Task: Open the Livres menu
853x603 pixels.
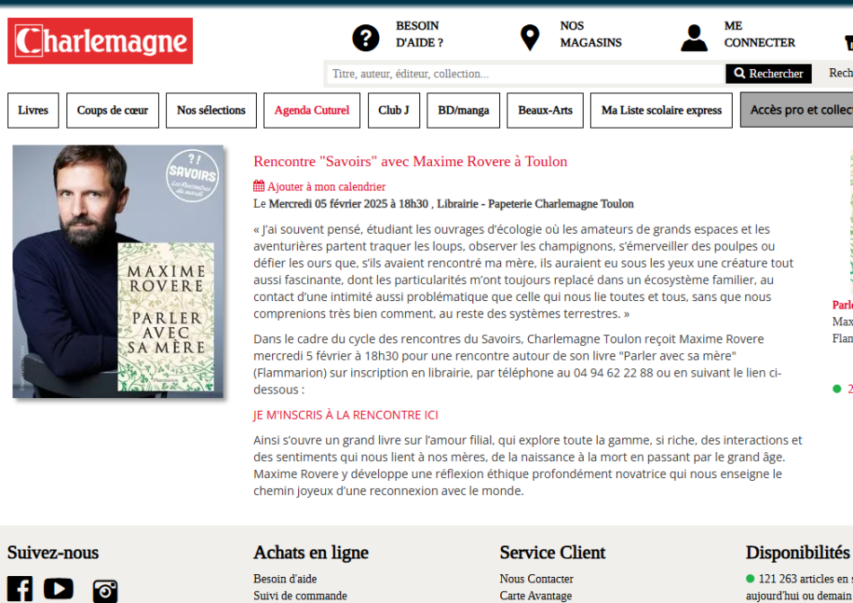Action: point(33,111)
